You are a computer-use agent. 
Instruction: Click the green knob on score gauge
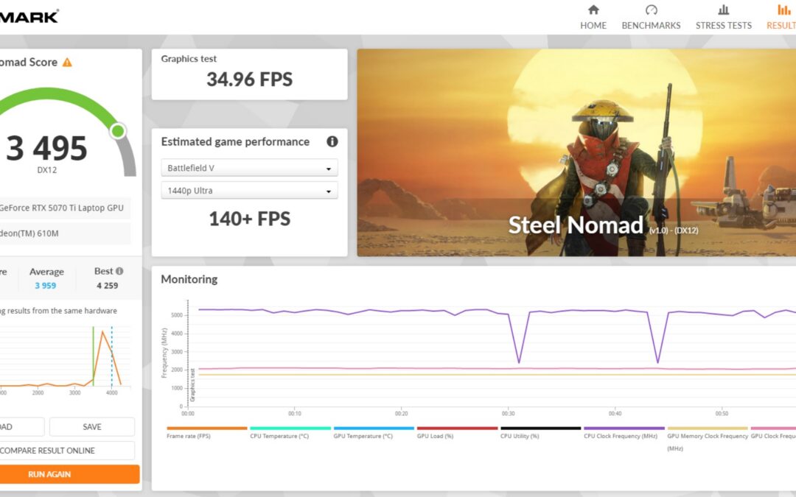coord(117,131)
